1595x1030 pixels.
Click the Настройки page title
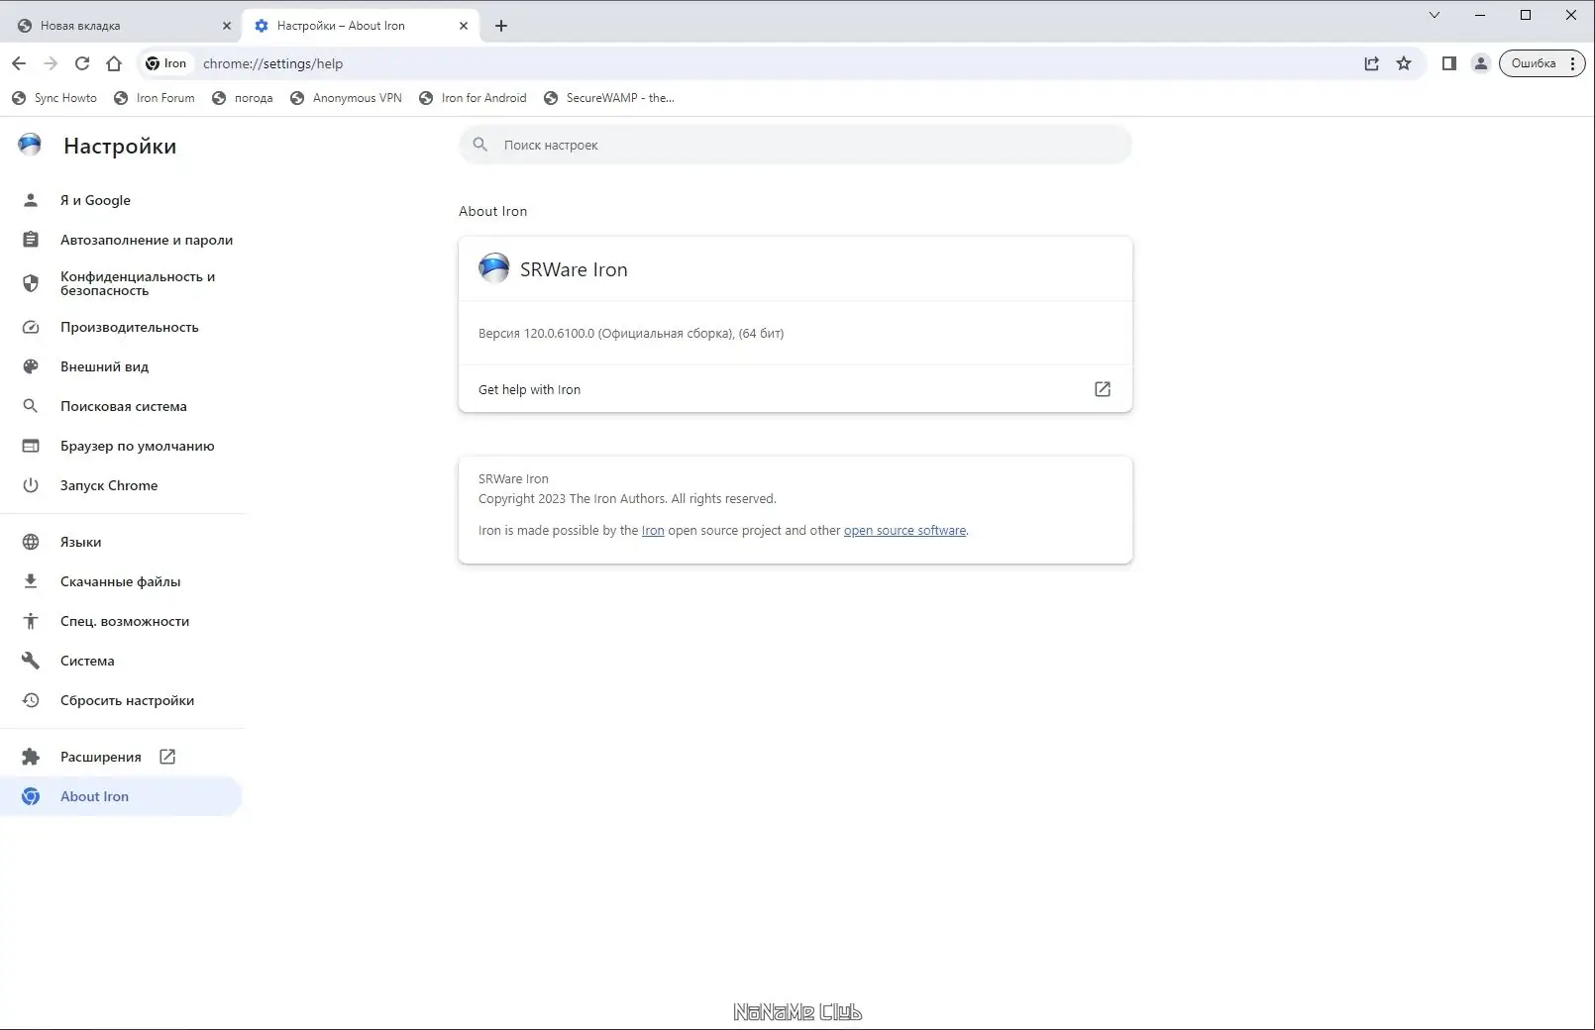[120, 147]
